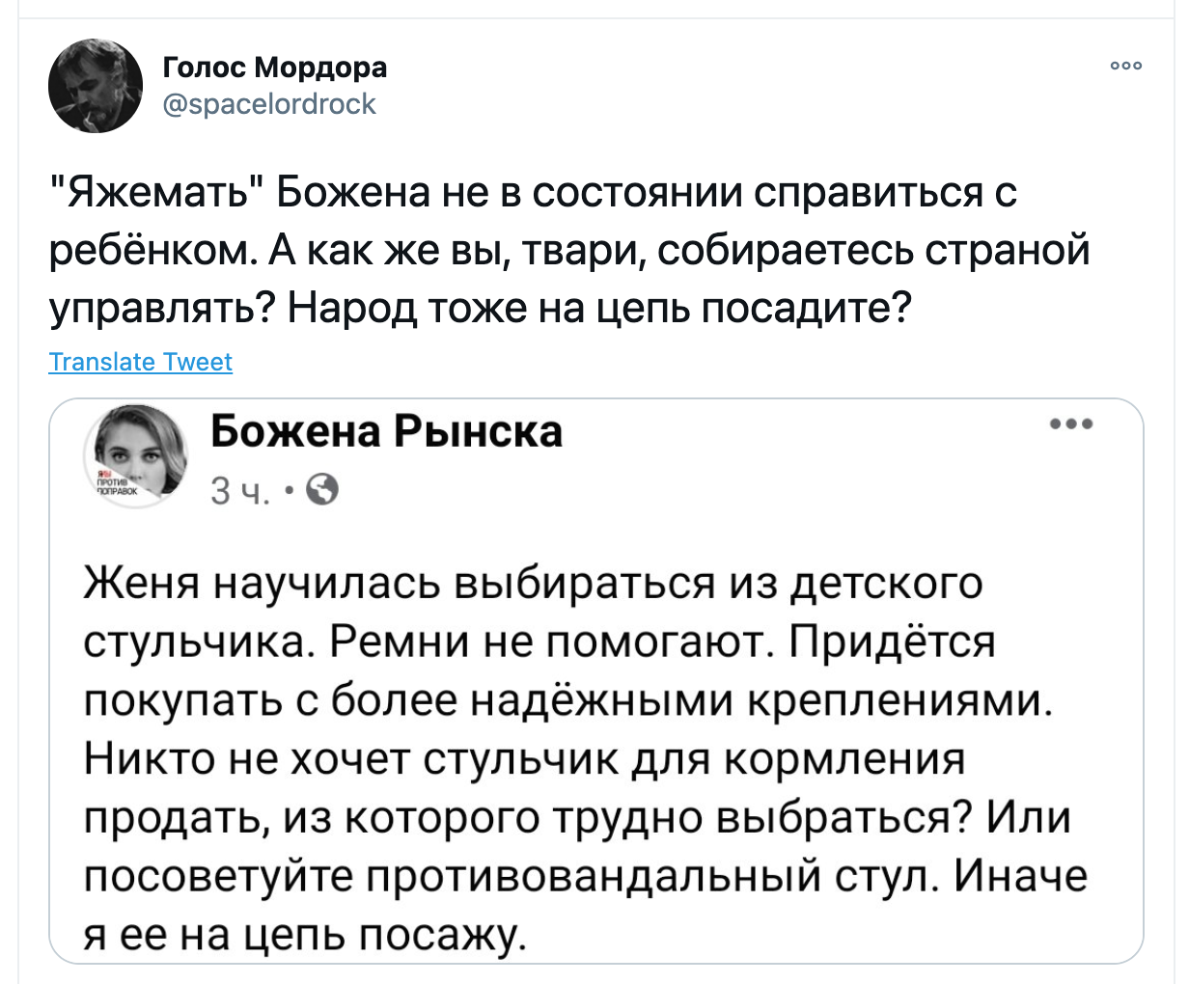This screenshot has height=984, width=1189.
Task: Click Божена Рынска profile picture
Action: click(x=135, y=454)
